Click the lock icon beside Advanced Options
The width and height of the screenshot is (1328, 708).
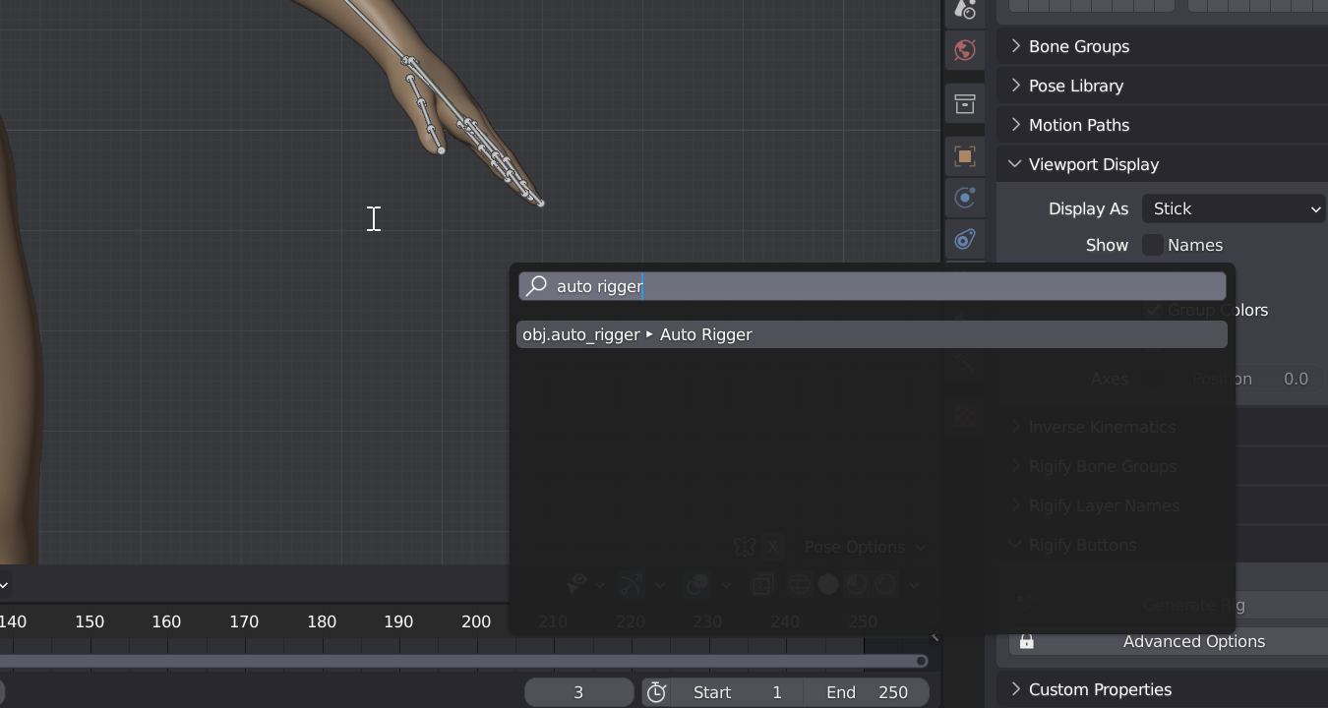1026,641
